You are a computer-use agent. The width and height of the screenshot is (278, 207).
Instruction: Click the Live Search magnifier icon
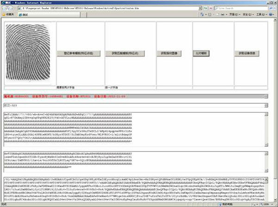[x=271, y=8]
